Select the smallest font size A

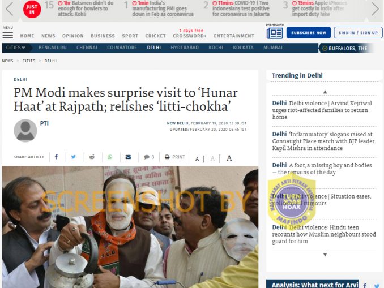pyautogui.click(x=197, y=159)
